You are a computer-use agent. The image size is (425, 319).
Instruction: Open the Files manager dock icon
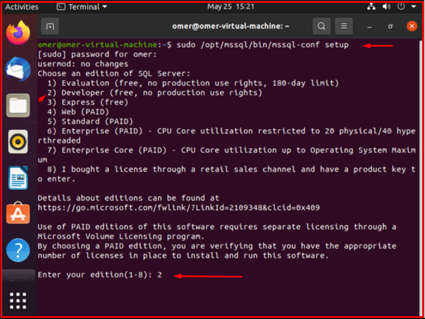18,106
